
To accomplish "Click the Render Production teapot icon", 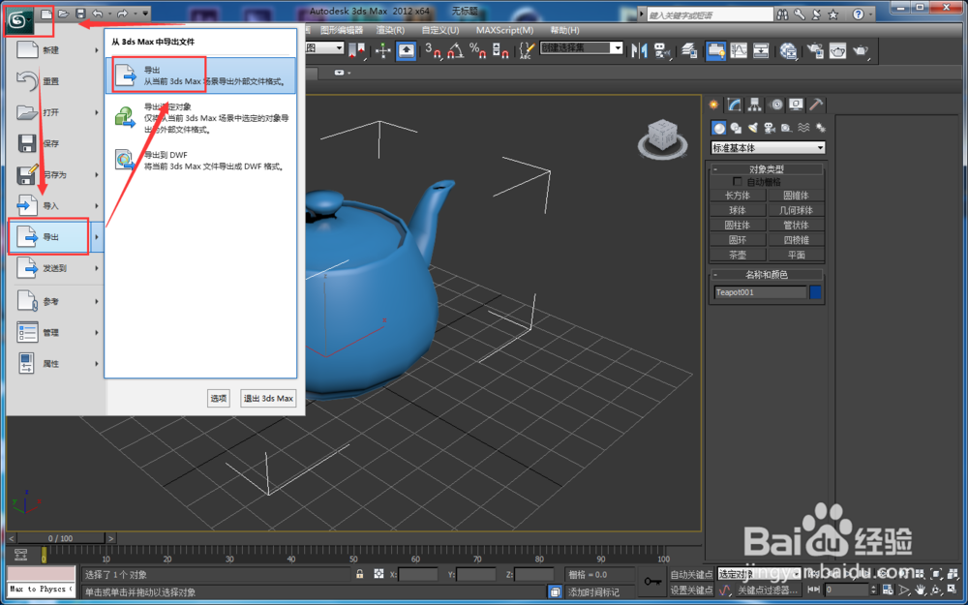I will tap(861, 50).
